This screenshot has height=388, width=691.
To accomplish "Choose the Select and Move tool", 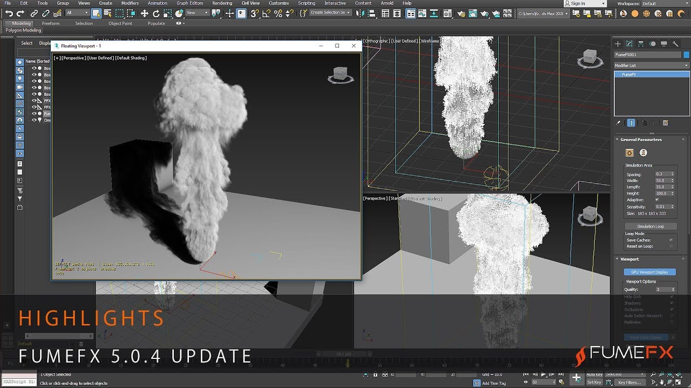I will tap(145, 13).
